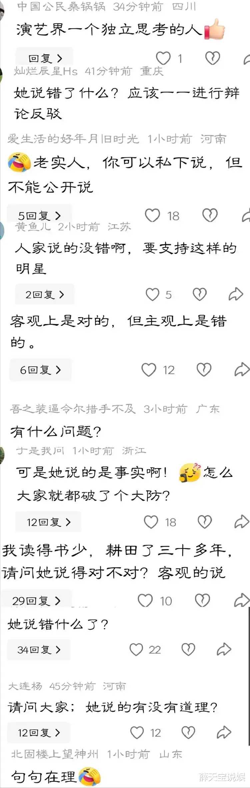Dislike the top comment with broken heart
The image size is (250, 788).
[x=212, y=58]
